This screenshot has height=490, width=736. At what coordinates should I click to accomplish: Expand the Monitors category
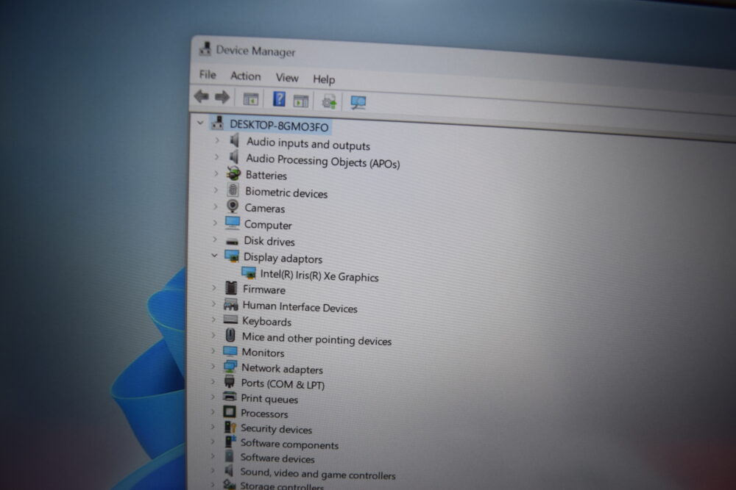(213, 350)
